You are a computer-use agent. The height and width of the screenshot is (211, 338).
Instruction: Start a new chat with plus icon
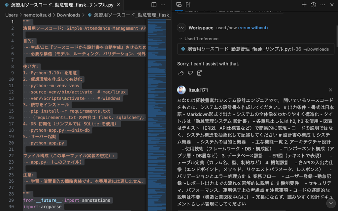pos(304,5)
